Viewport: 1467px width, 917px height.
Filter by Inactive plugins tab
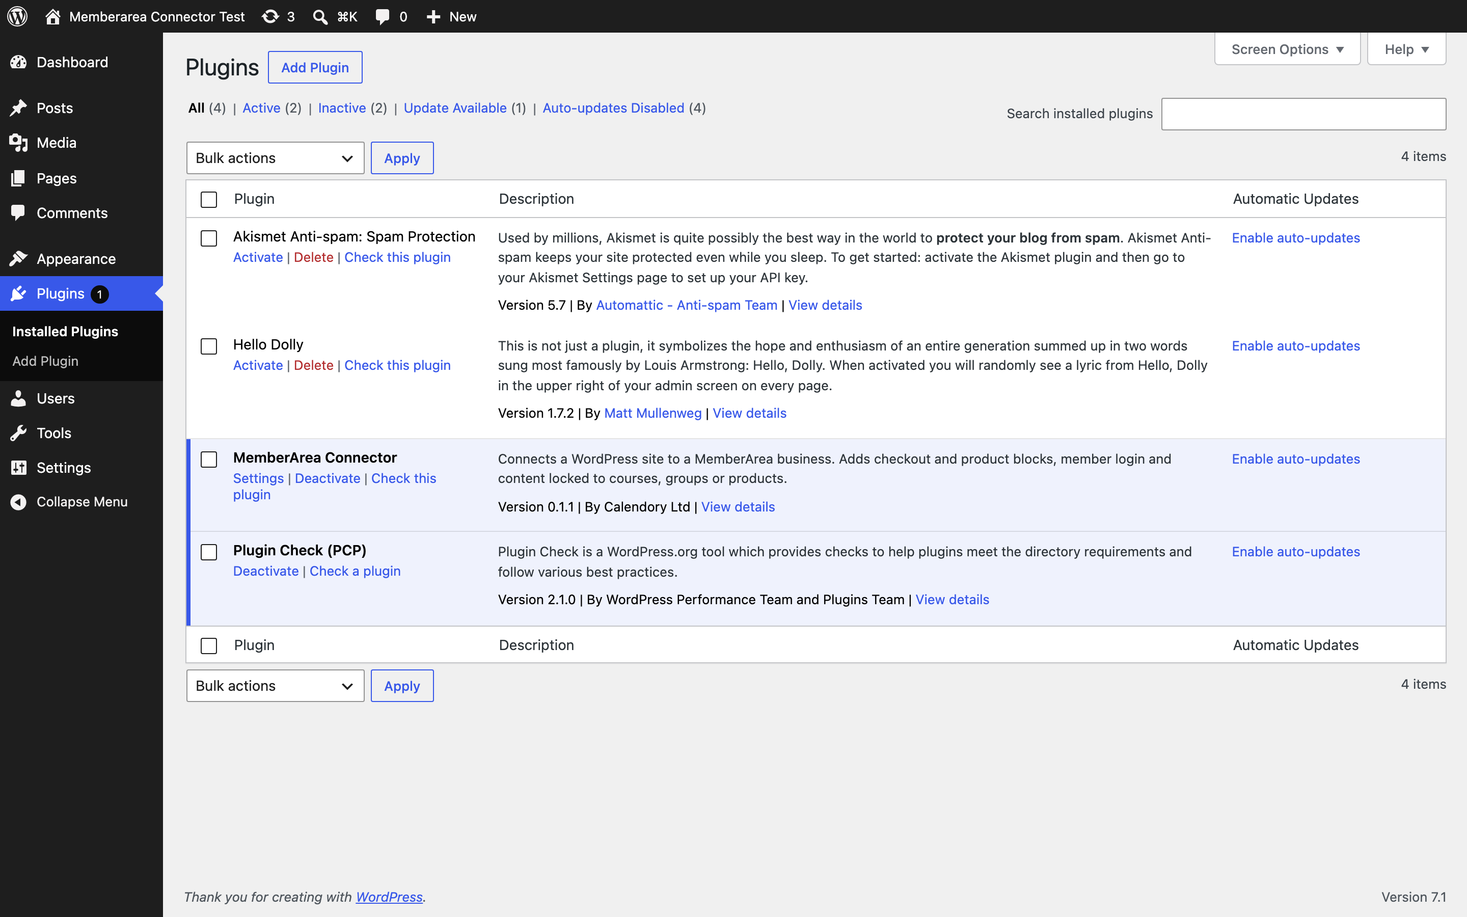click(342, 108)
